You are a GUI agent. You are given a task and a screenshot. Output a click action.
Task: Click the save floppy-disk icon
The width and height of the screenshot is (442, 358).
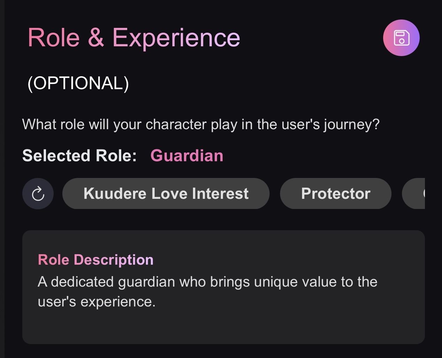(x=401, y=38)
